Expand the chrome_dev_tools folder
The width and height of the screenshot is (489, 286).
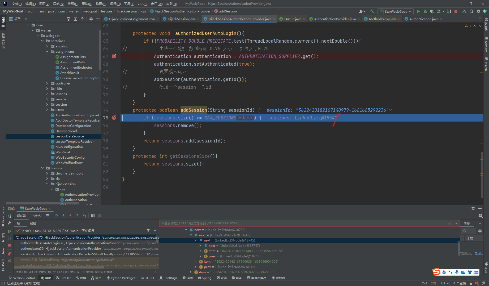47,173
